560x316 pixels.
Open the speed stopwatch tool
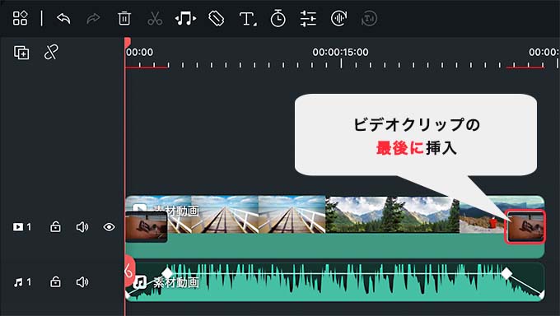278,18
